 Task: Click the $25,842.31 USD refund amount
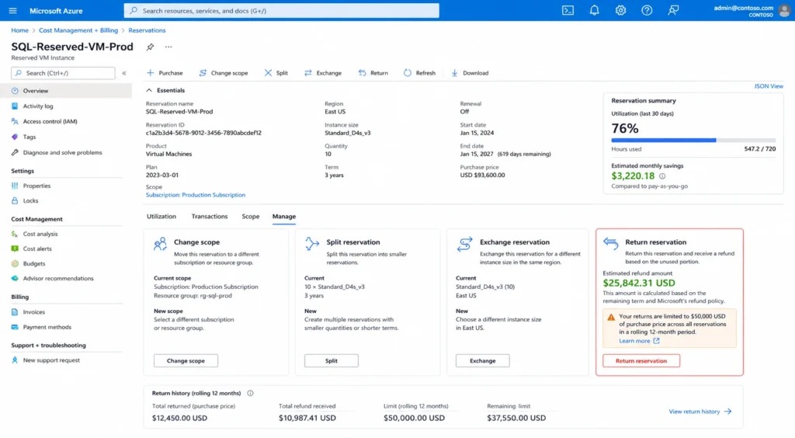point(639,283)
